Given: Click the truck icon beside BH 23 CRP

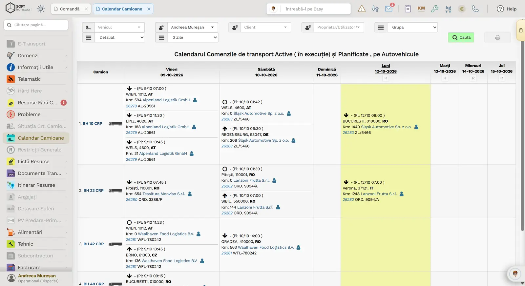Looking at the screenshot, I should (x=115, y=191).
